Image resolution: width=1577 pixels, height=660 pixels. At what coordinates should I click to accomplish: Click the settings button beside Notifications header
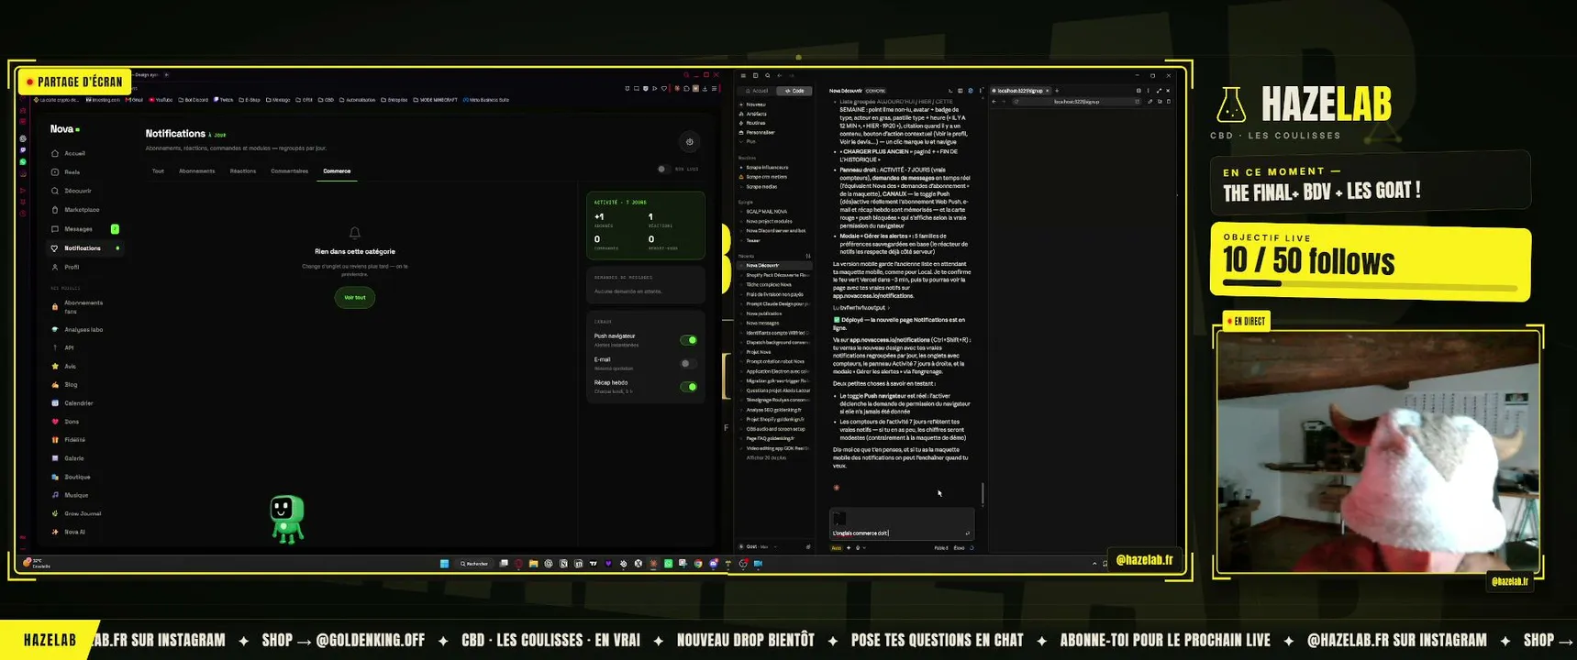coord(690,141)
